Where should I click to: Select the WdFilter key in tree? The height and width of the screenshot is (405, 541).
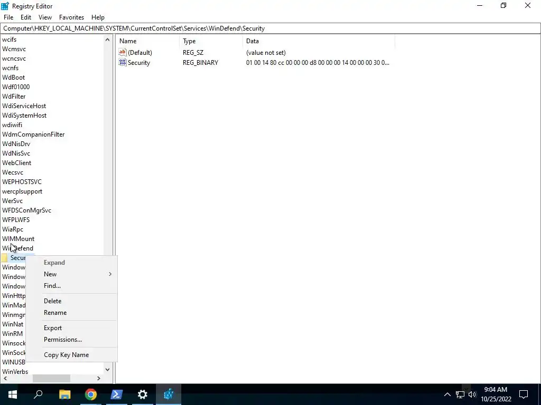[x=14, y=97]
